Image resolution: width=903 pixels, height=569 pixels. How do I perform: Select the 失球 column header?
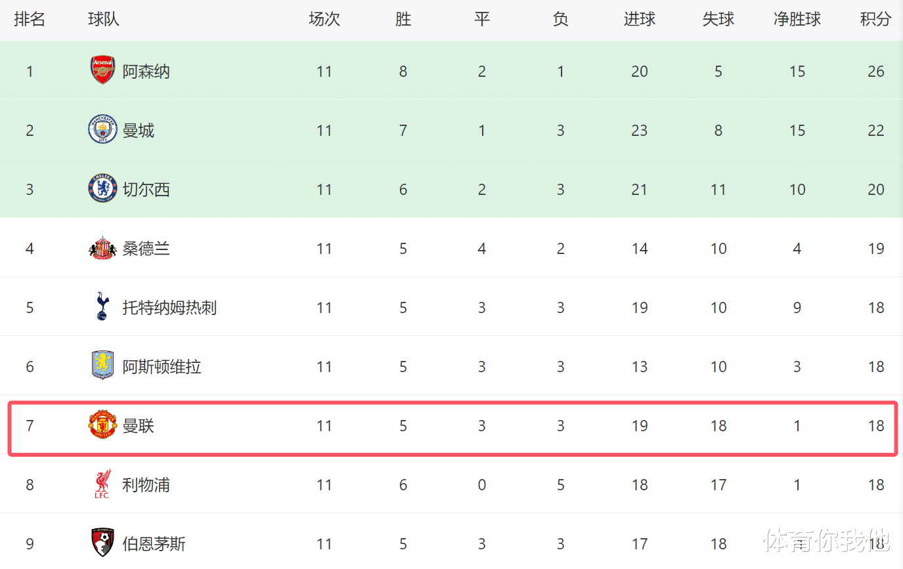718,20
